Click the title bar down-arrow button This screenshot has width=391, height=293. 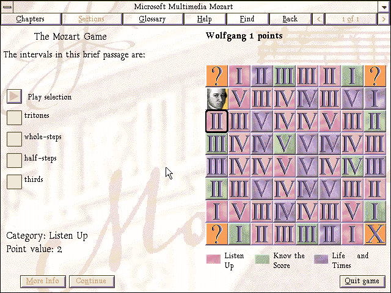coord(384,7)
